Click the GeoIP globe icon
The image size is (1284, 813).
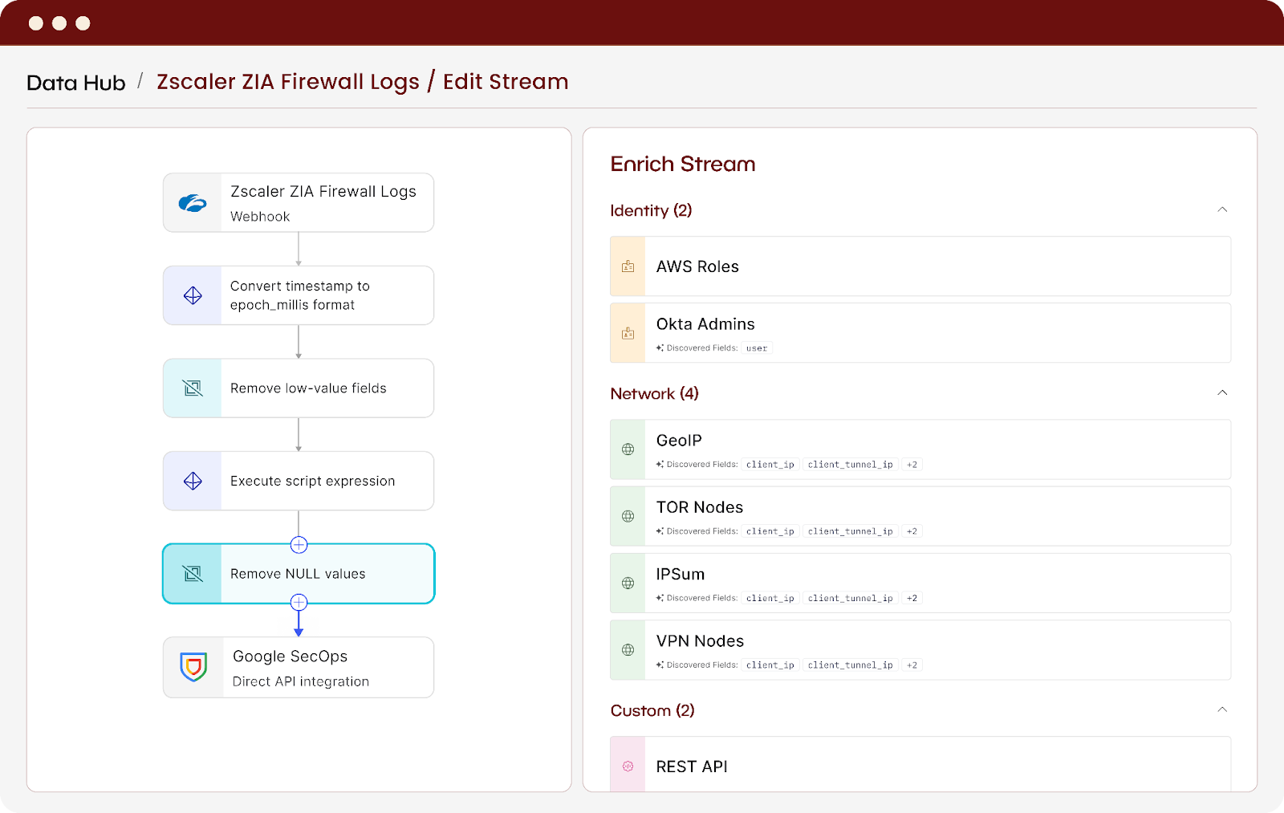pyautogui.click(x=628, y=449)
